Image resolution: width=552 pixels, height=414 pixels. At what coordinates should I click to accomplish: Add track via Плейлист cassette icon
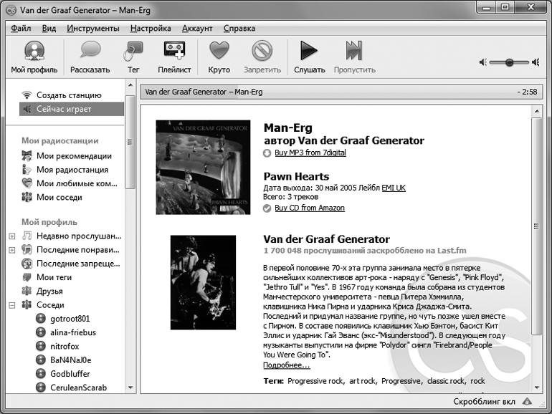click(174, 52)
